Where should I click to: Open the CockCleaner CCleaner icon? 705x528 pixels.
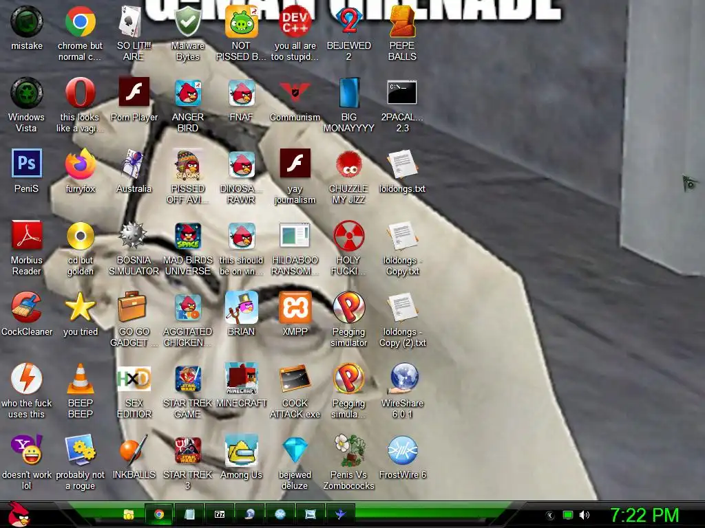pos(27,307)
